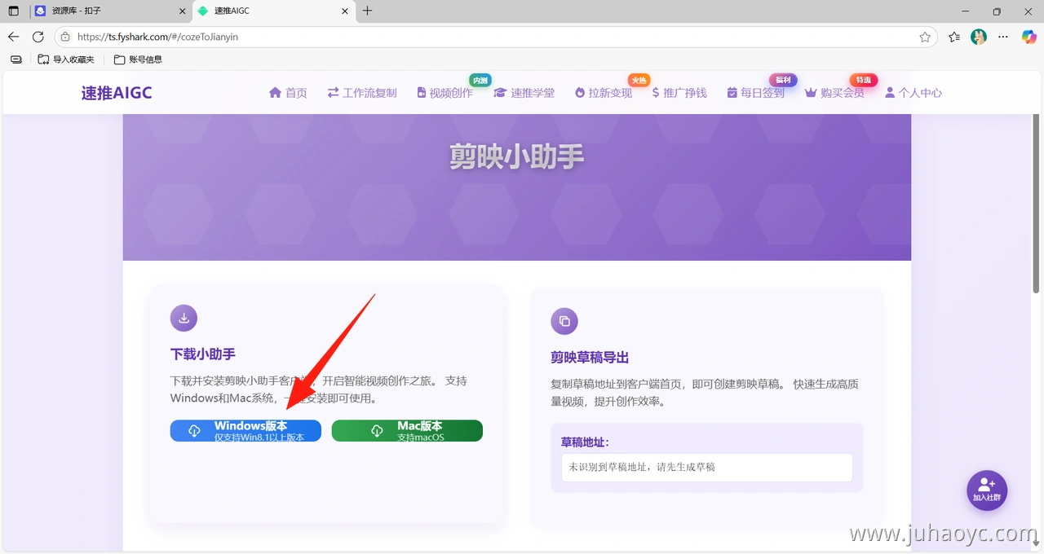
Task: Download the Windows版本 client
Action: tap(246, 431)
